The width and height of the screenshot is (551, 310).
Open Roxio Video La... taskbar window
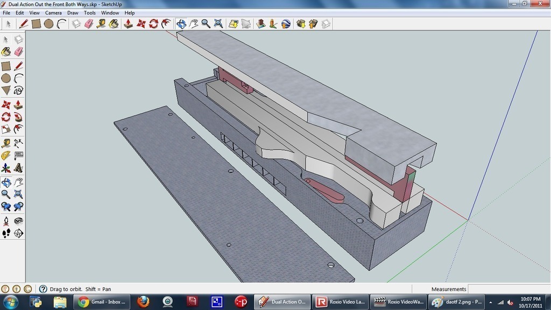(340, 301)
